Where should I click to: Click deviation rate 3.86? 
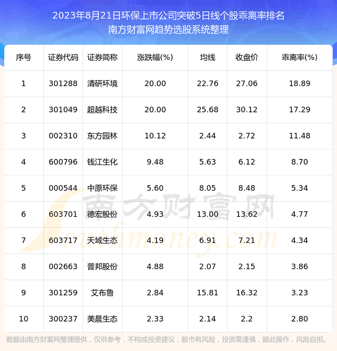[x=299, y=266]
